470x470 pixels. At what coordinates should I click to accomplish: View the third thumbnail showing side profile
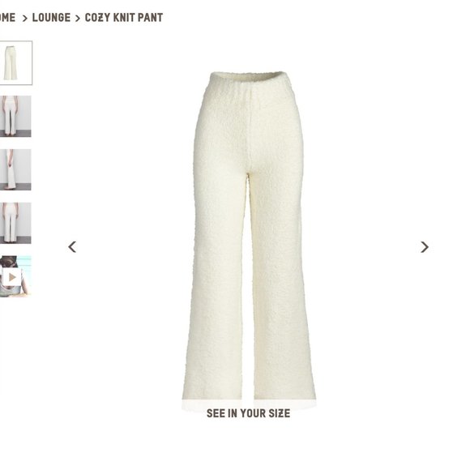15,169
